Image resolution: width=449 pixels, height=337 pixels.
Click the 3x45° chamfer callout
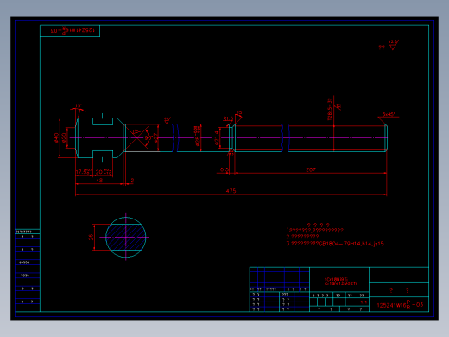(x=389, y=114)
